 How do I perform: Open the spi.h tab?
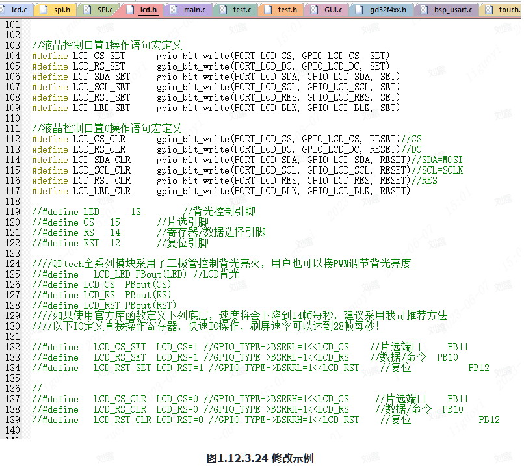click(x=55, y=10)
